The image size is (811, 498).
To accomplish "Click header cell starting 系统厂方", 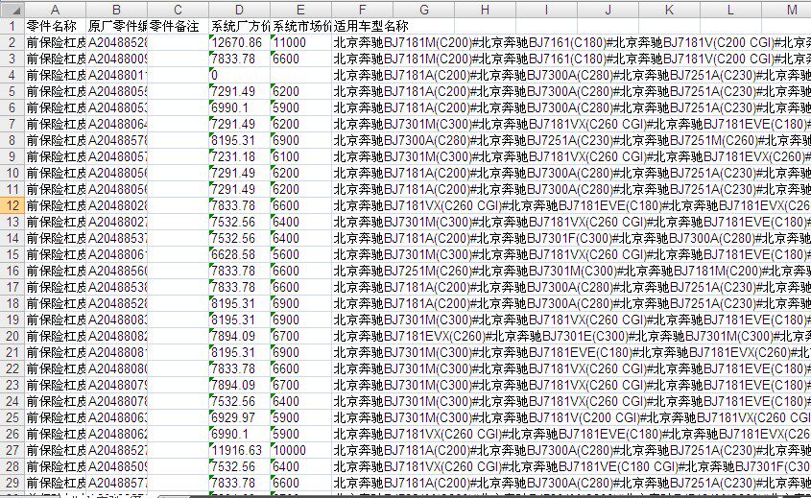I will (x=240, y=26).
